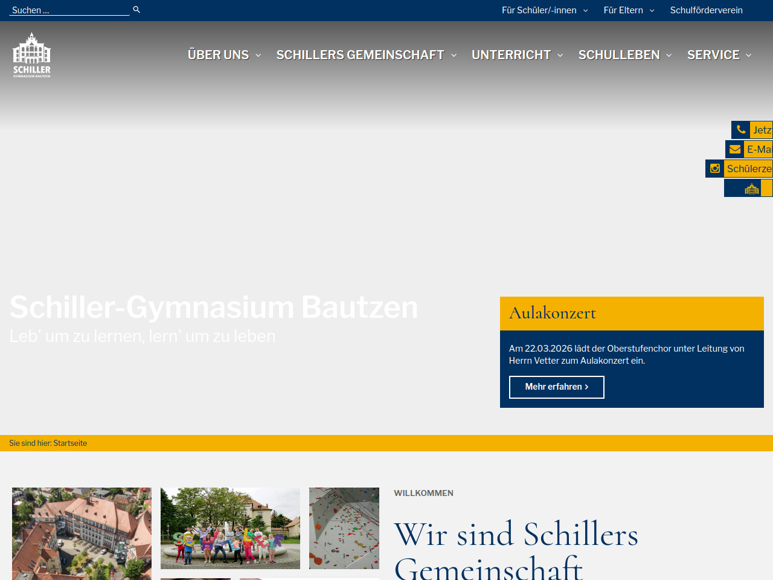Click the Mehr erfahren button
773x580 pixels.
pyautogui.click(x=556, y=387)
